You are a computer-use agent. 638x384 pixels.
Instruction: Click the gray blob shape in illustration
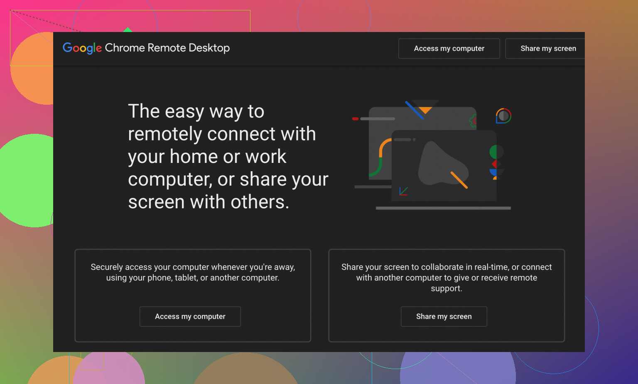tap(440, 164)
